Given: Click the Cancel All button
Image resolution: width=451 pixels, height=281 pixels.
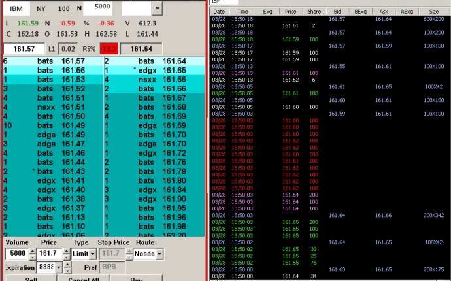Looking at the screenshot, I should click(x=84, y=278).
